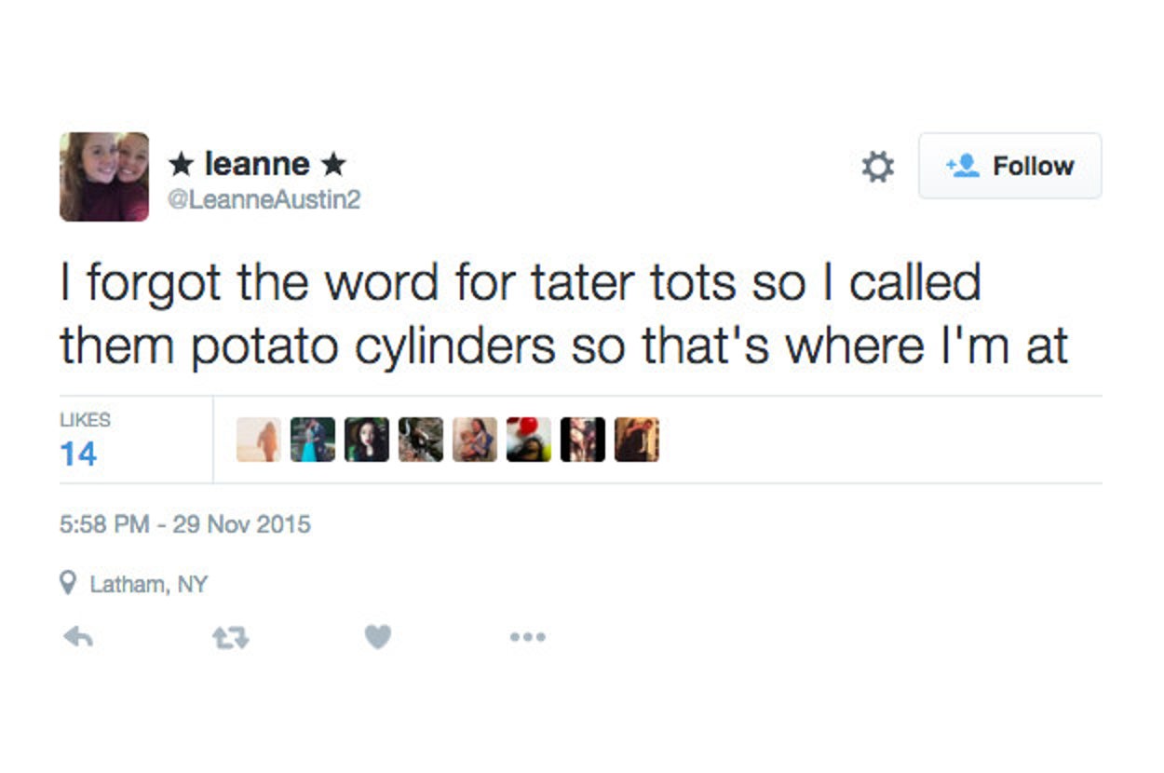View the 14 likes count

click(78, 454)
